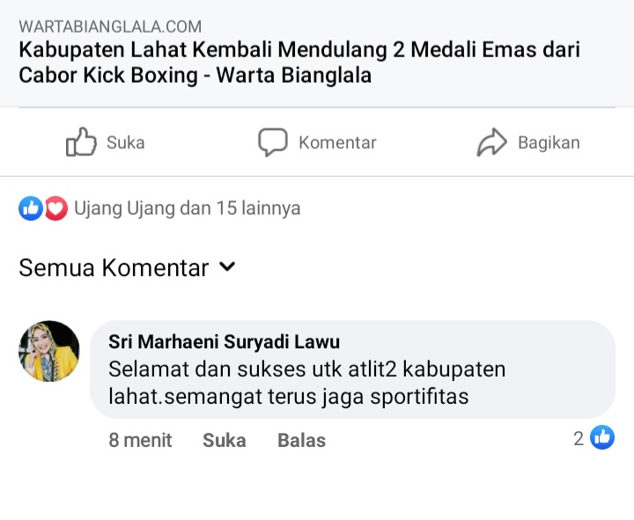Click the WARTABIANGLALA.COM source label

pos(110,26)
